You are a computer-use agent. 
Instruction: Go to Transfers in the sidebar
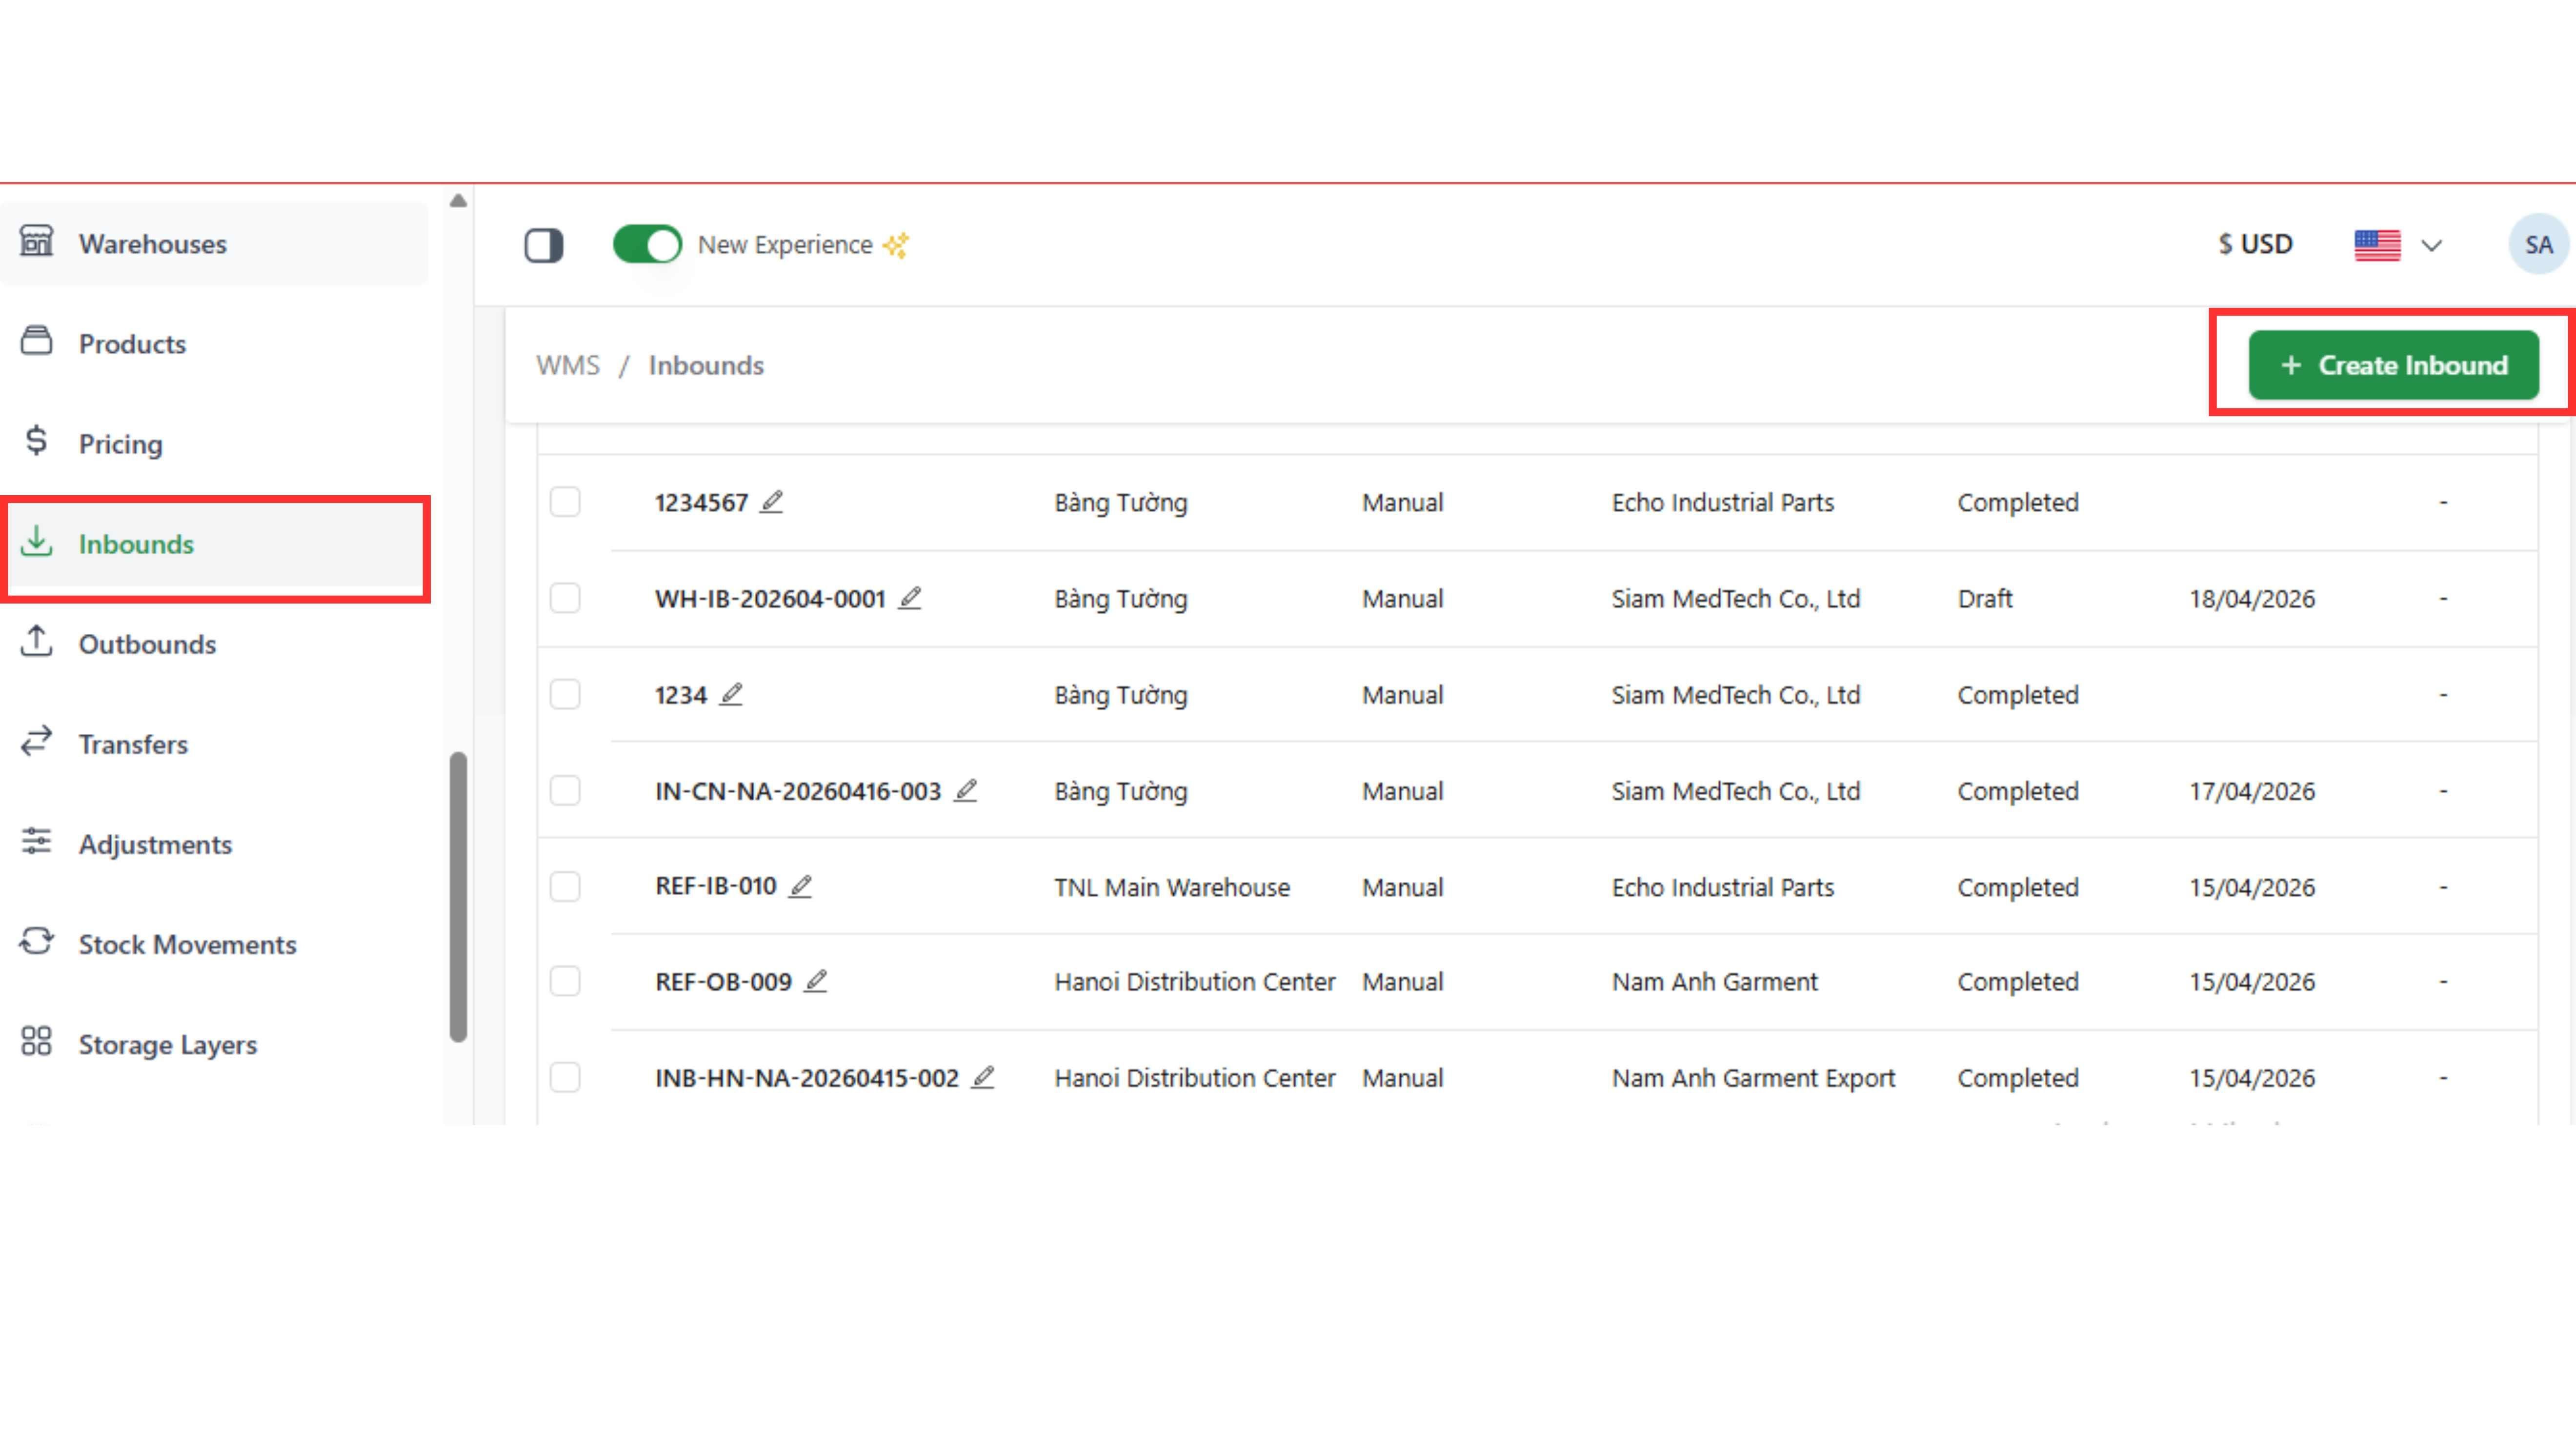(x=133, y=744)
